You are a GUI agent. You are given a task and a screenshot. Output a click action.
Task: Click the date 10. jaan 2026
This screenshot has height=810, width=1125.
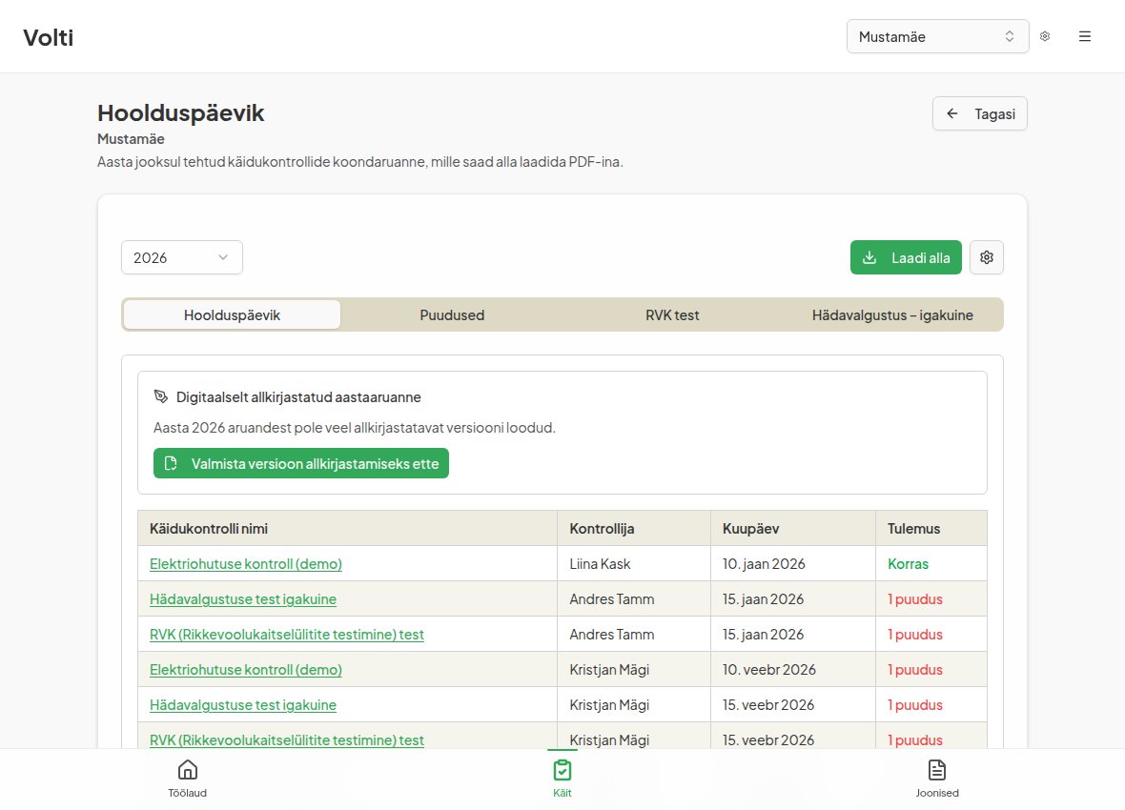click(x=764, y=564)
